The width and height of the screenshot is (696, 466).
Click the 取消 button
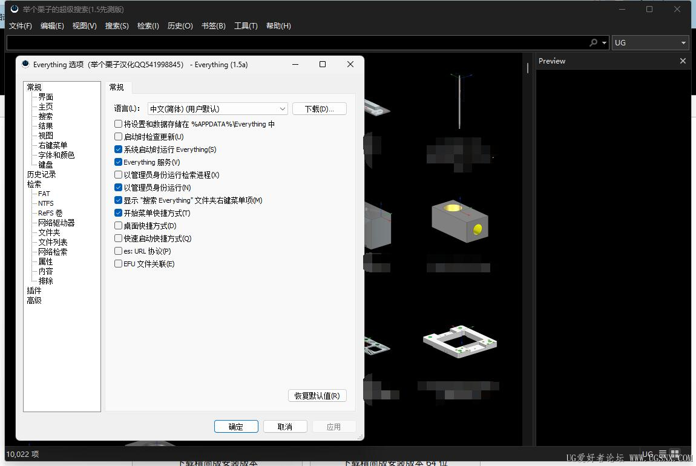point(285,427)
